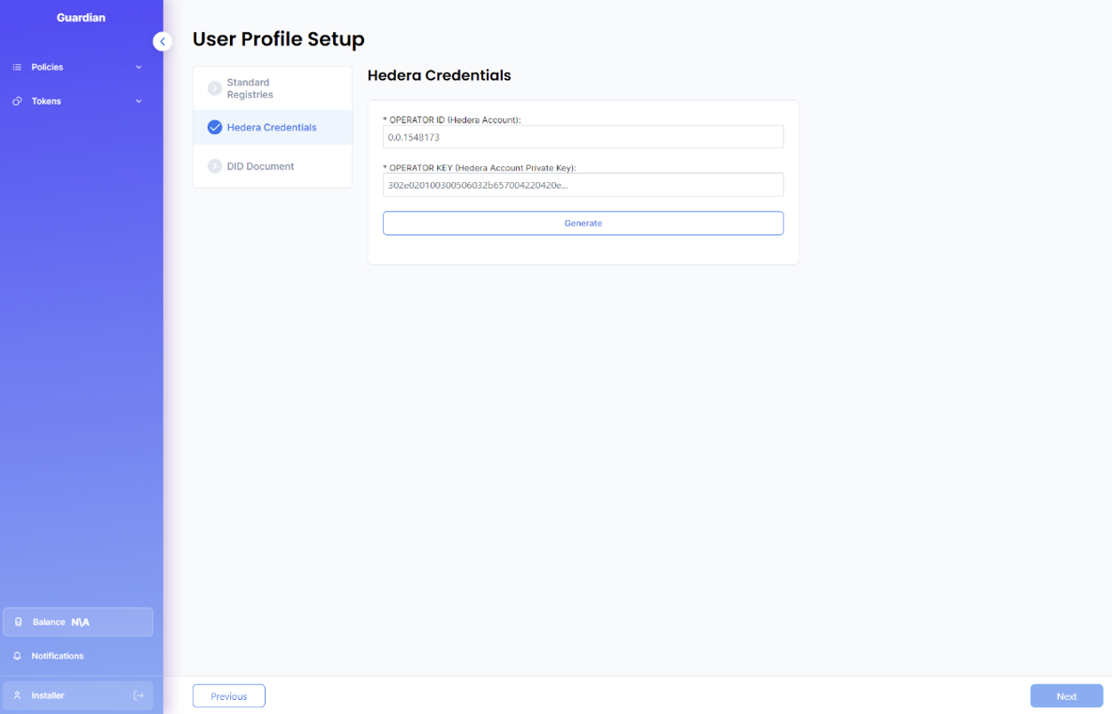Viewport: 1112px width, 714px height.
Task: Click the Installer user icon
Action: (17, 695)
